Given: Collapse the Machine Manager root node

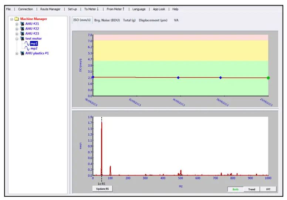Looking at the screenshot, I should pyautogui.click(x=12, y=19).
